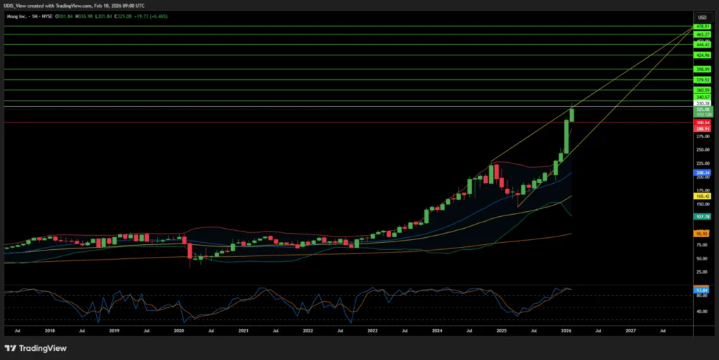This screenshot has width=719, height=360.
Task: Click the orange 95.90 moving average label
Action: click(702, 234)
